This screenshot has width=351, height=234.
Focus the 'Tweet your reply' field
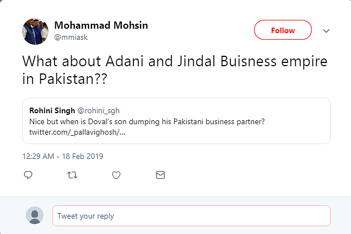(x=191, y=216)
